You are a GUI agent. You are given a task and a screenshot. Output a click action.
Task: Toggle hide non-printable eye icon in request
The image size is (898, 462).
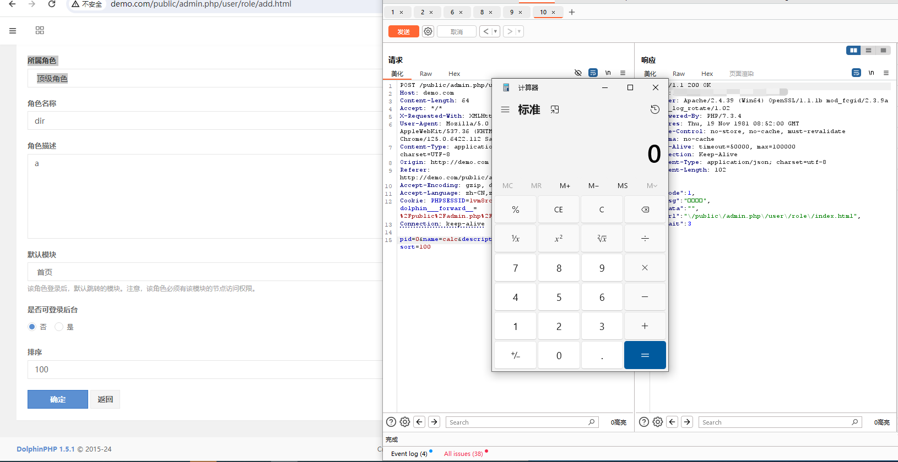click(x=578, y=73)
